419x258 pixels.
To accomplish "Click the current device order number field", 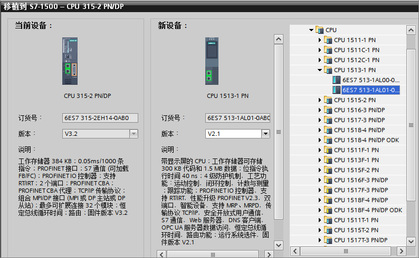I will click(100, 118).
